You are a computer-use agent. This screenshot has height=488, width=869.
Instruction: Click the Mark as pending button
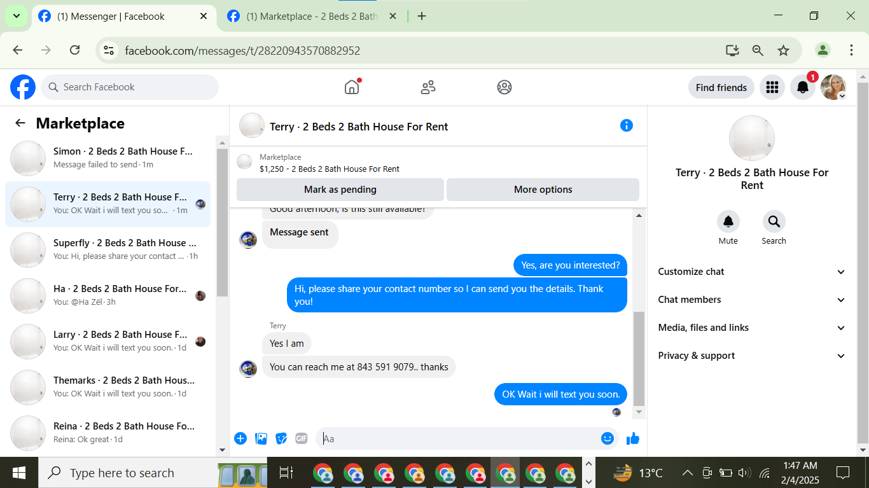340,190
